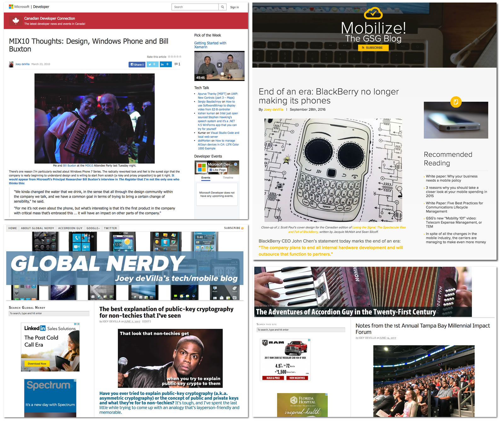Click the orange RSS icon next to Subscribe on Global Nerdy
This screenshot has width=500, height=422.
pos(242,228)
